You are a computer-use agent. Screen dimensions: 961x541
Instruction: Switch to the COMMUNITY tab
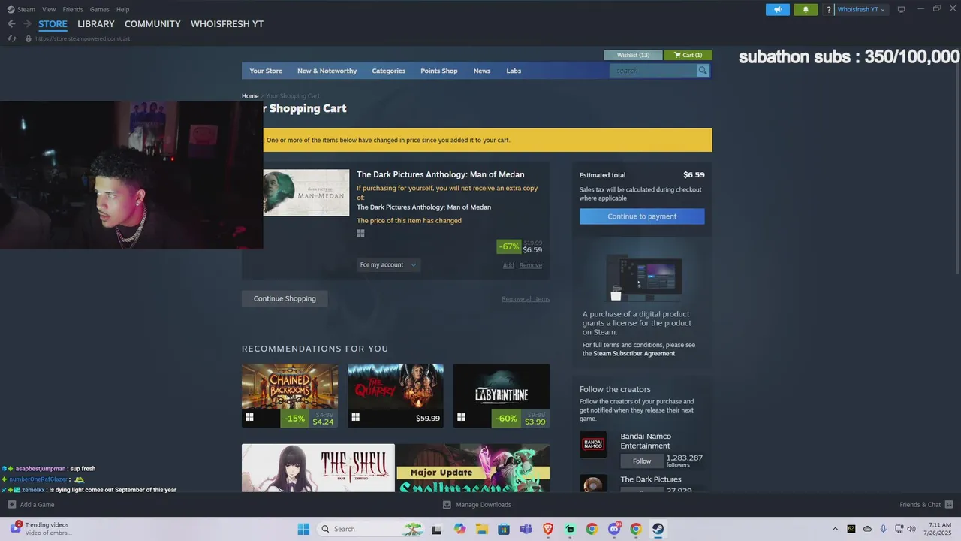coord(152,24)
